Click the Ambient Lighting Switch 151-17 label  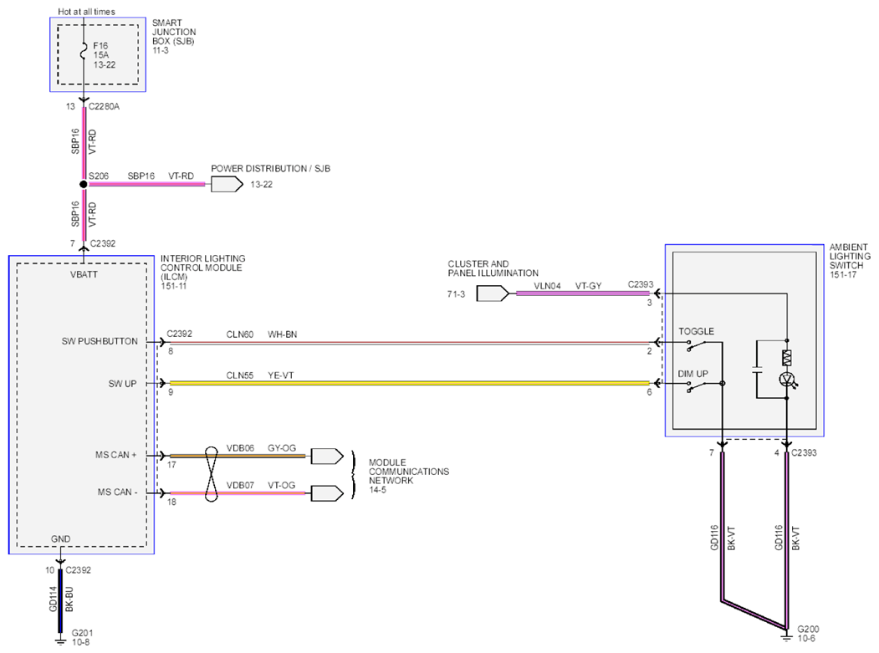[850, 261]
